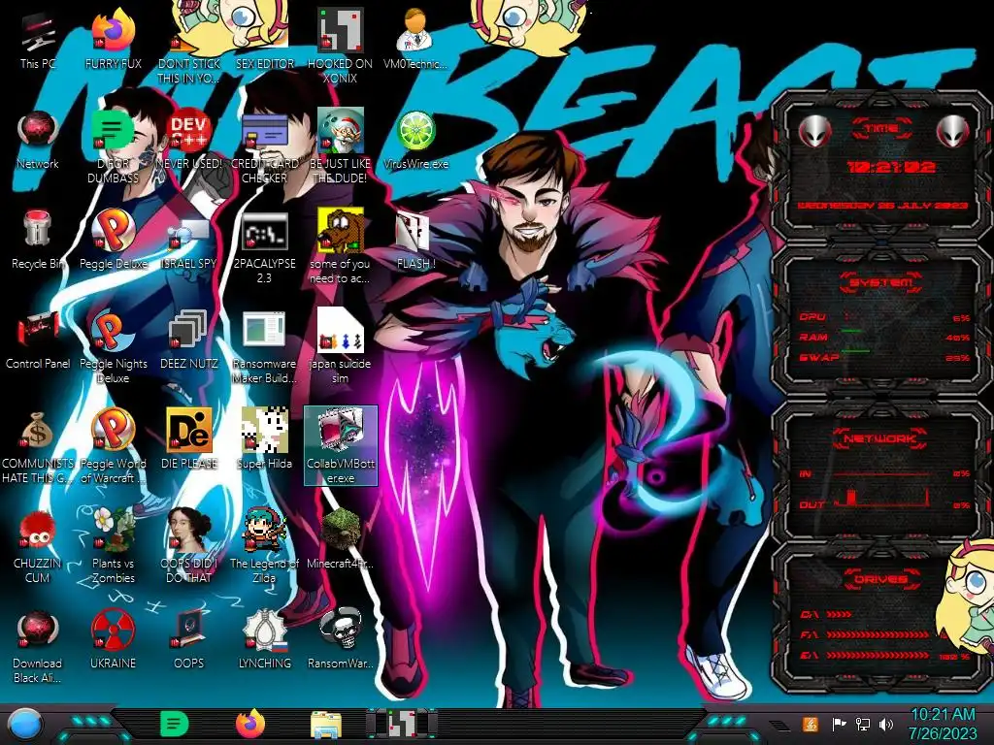
Task: Show hidden tray icons arrow
Action: (779, 725)
